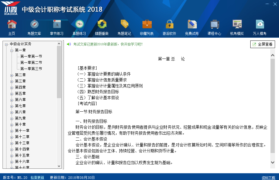The width and height of the screenshot is (279, 180).
Task: Expand the 第八章 tree node
Action: pyautogui.click(x=12, y=112)
